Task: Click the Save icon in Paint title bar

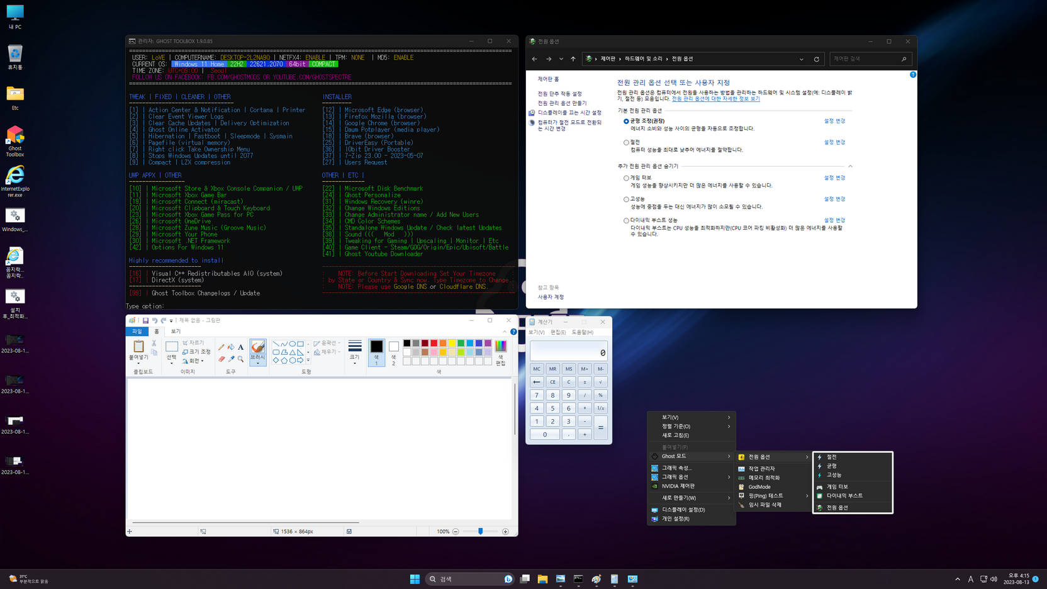Action: (x=145, y=320)
